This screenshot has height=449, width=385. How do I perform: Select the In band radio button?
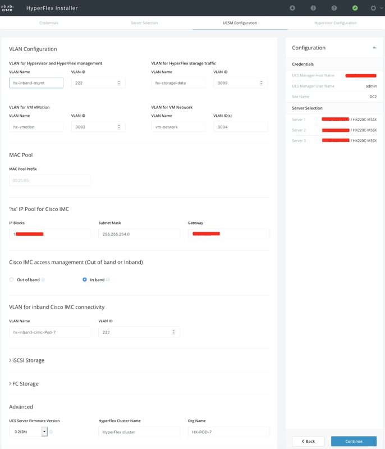click(85, 280)
